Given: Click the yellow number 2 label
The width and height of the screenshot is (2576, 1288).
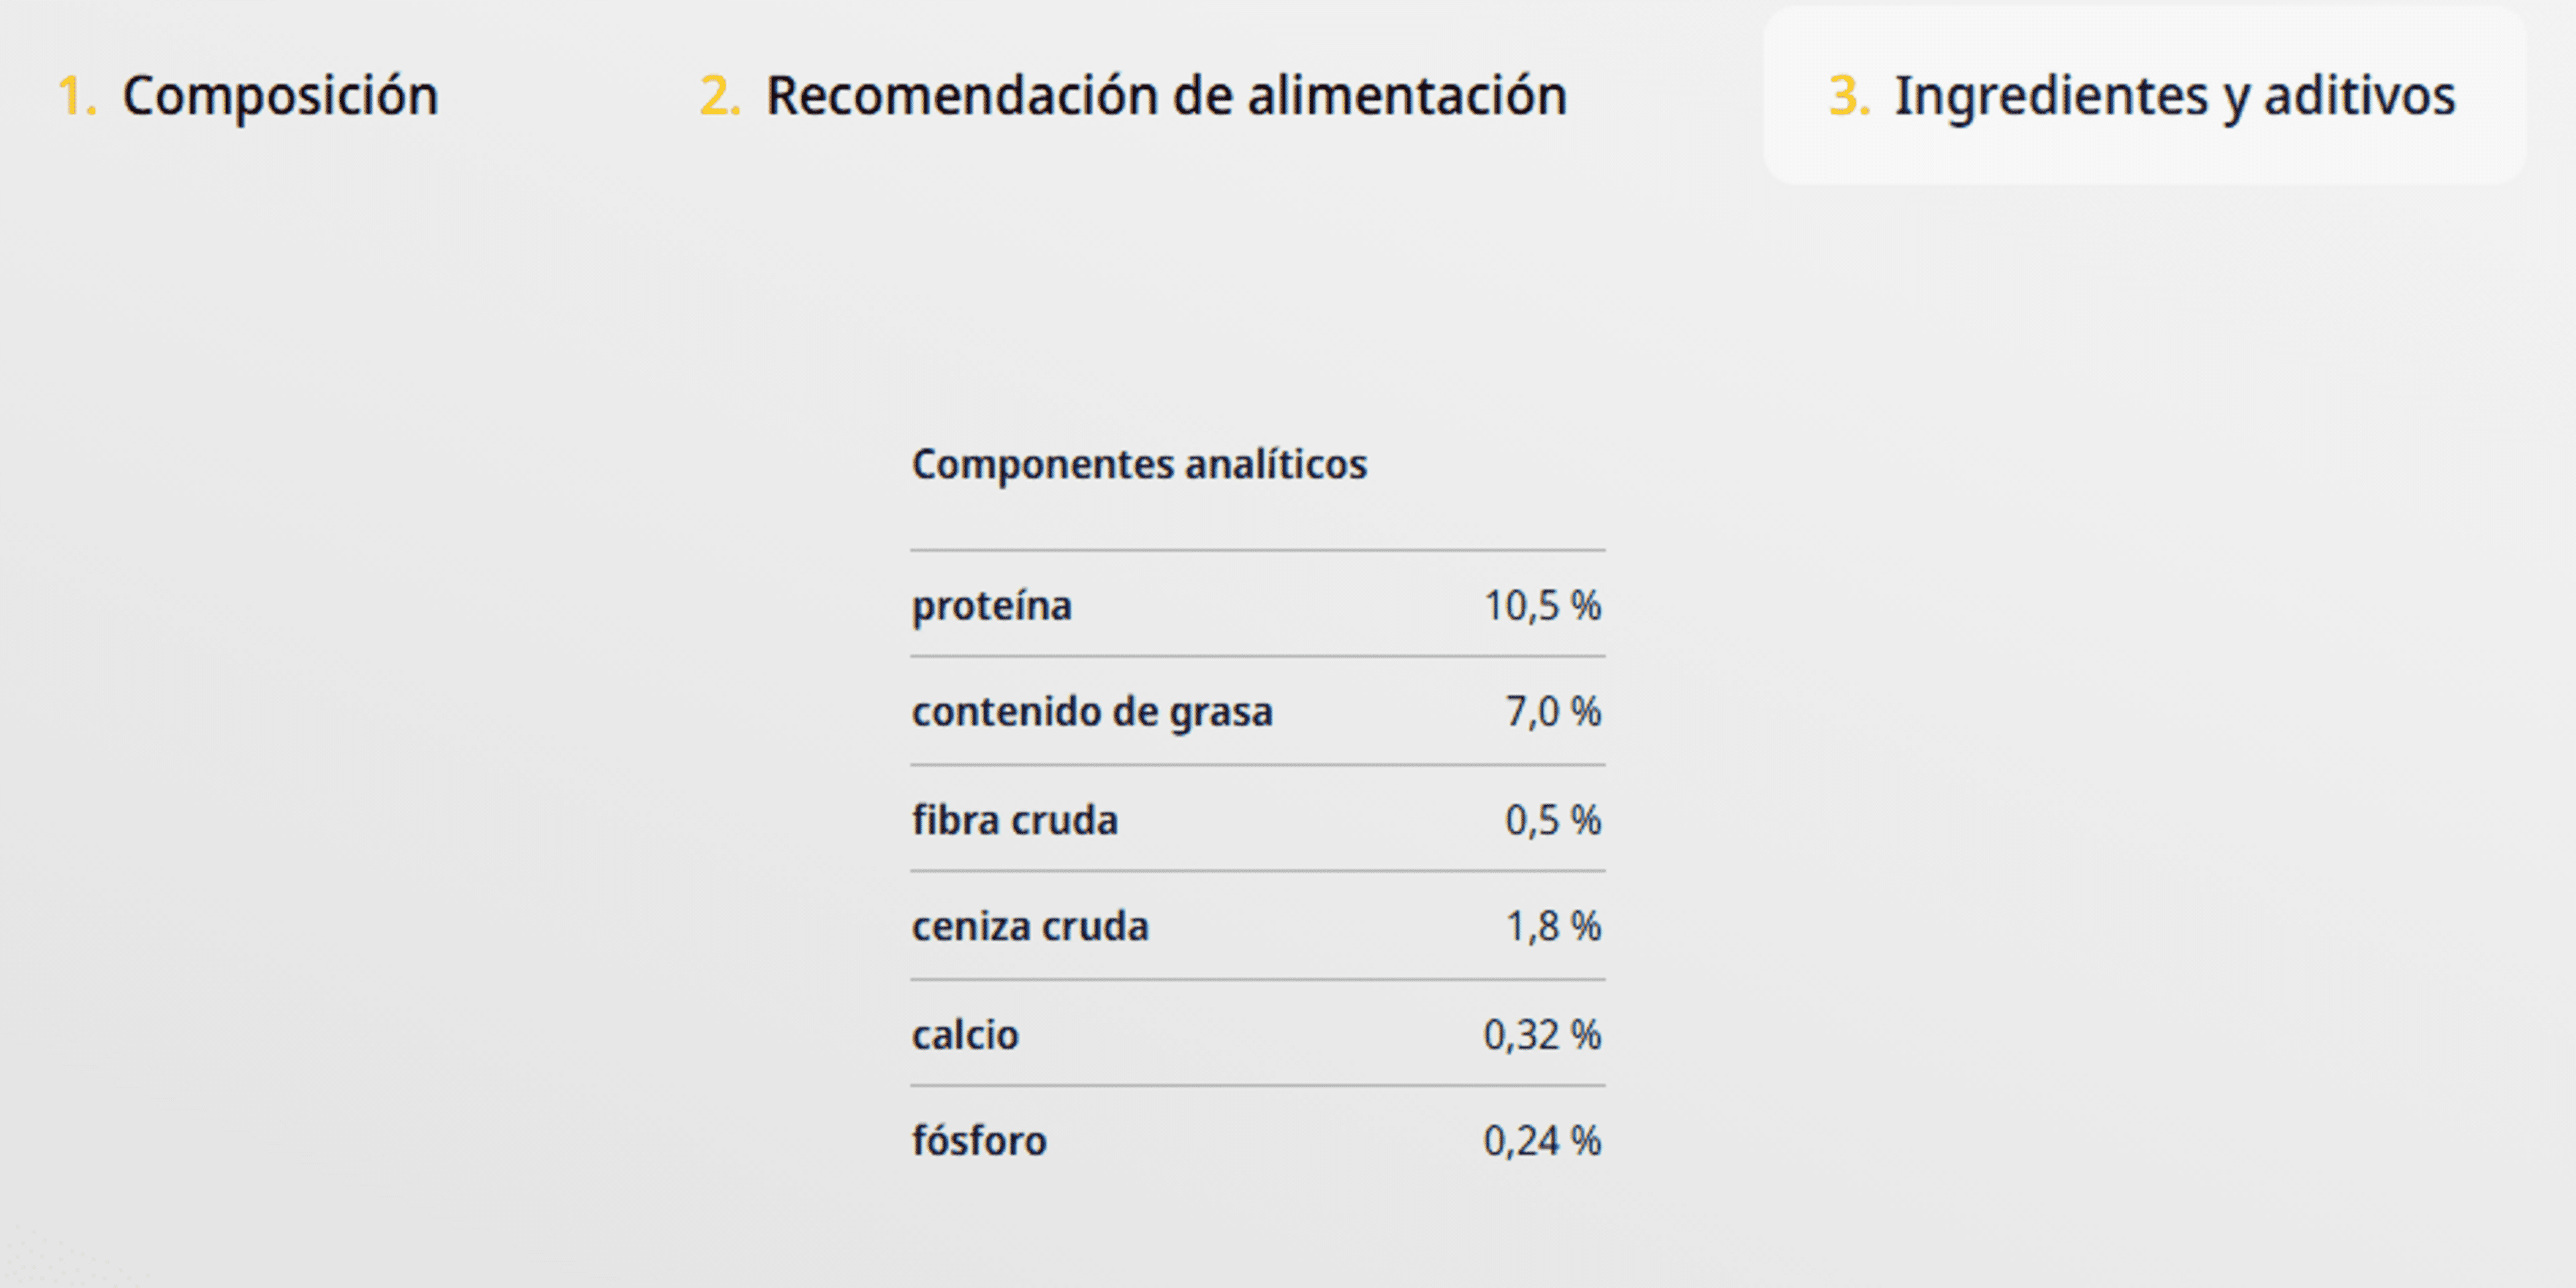Looking at the screenshot, I should [x=720, y=96].
